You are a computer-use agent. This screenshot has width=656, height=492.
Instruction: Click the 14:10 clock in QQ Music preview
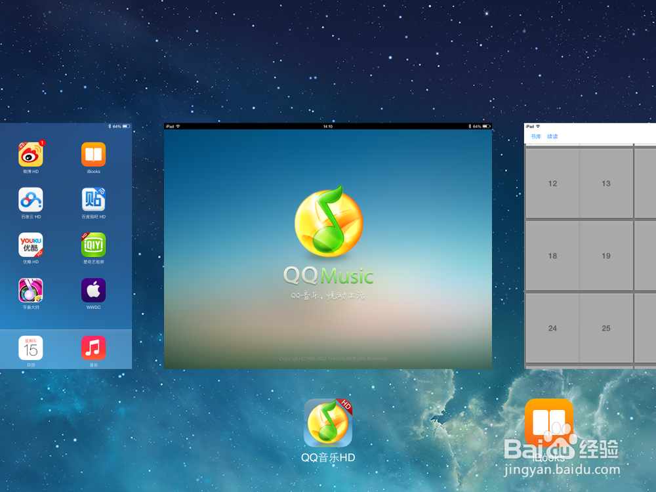click(328, 127)
